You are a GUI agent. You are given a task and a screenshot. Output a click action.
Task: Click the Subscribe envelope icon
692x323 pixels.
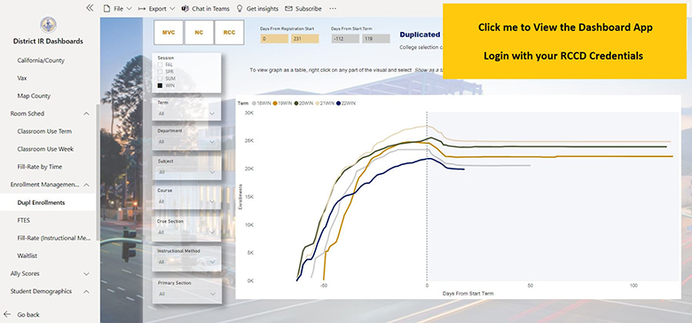click(x=288, y=8)
